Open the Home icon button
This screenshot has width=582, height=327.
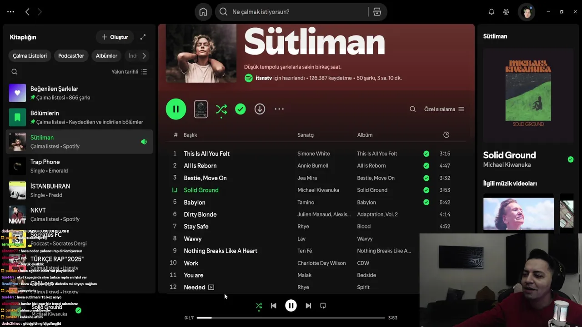pyautogui.click(x=203, y=12)
